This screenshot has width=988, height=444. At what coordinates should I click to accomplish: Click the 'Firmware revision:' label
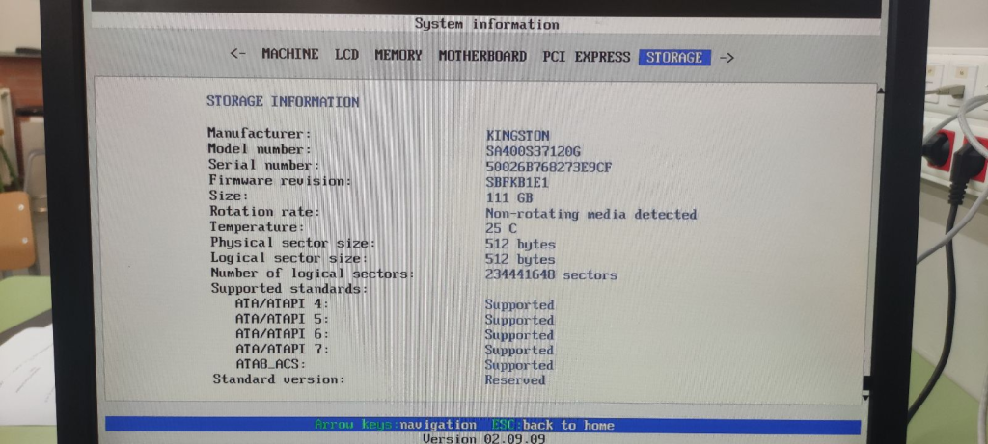click(280, 180)
